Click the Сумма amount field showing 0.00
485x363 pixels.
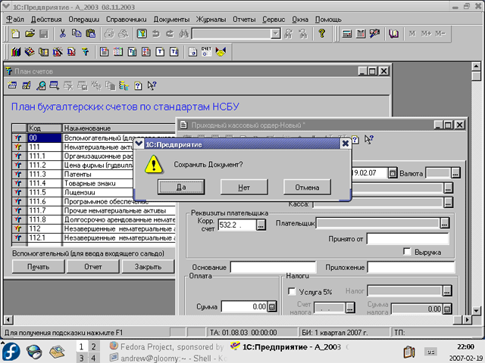(x=244, y=306)
